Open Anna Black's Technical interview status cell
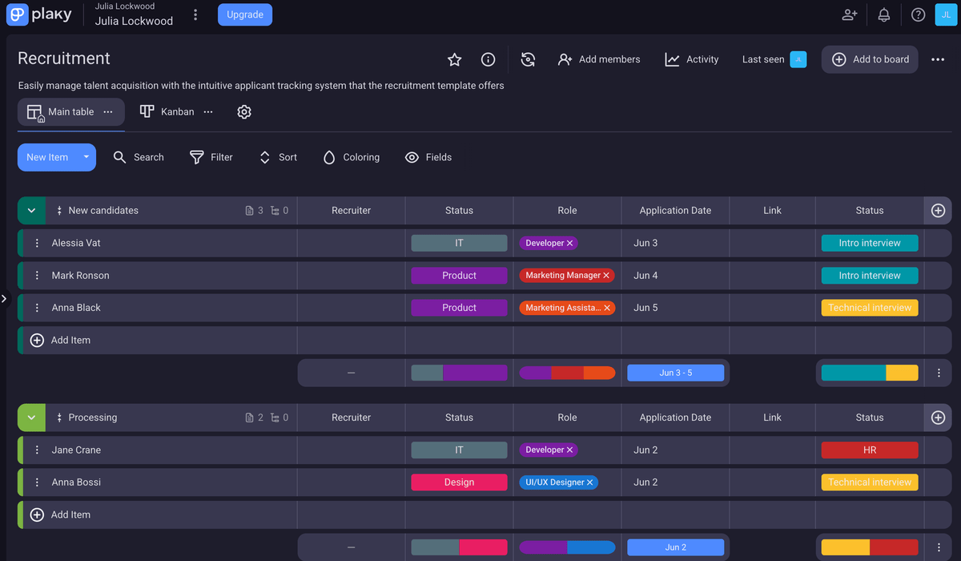This screenshot has width=961, height=561. click(x=870, y=308)
